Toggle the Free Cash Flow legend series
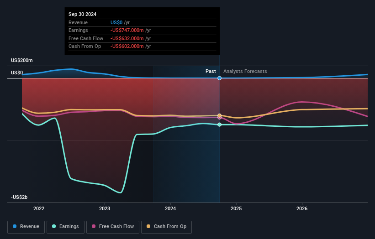The image size is (375, 239). (113, 227)
